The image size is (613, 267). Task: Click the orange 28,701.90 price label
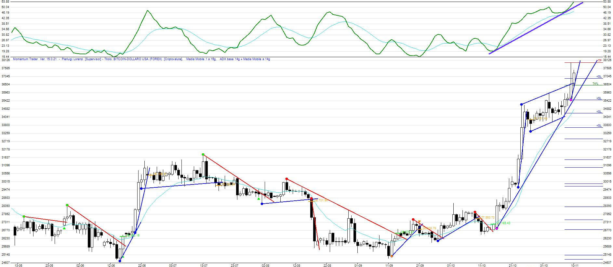[320, 201]
